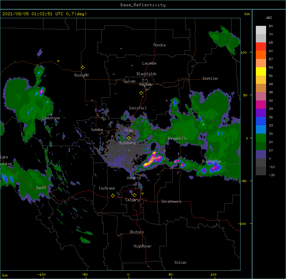Select the light gray 70–80 dBZ legend swatch
The image size is (286, 279).
tap(261, 30)
